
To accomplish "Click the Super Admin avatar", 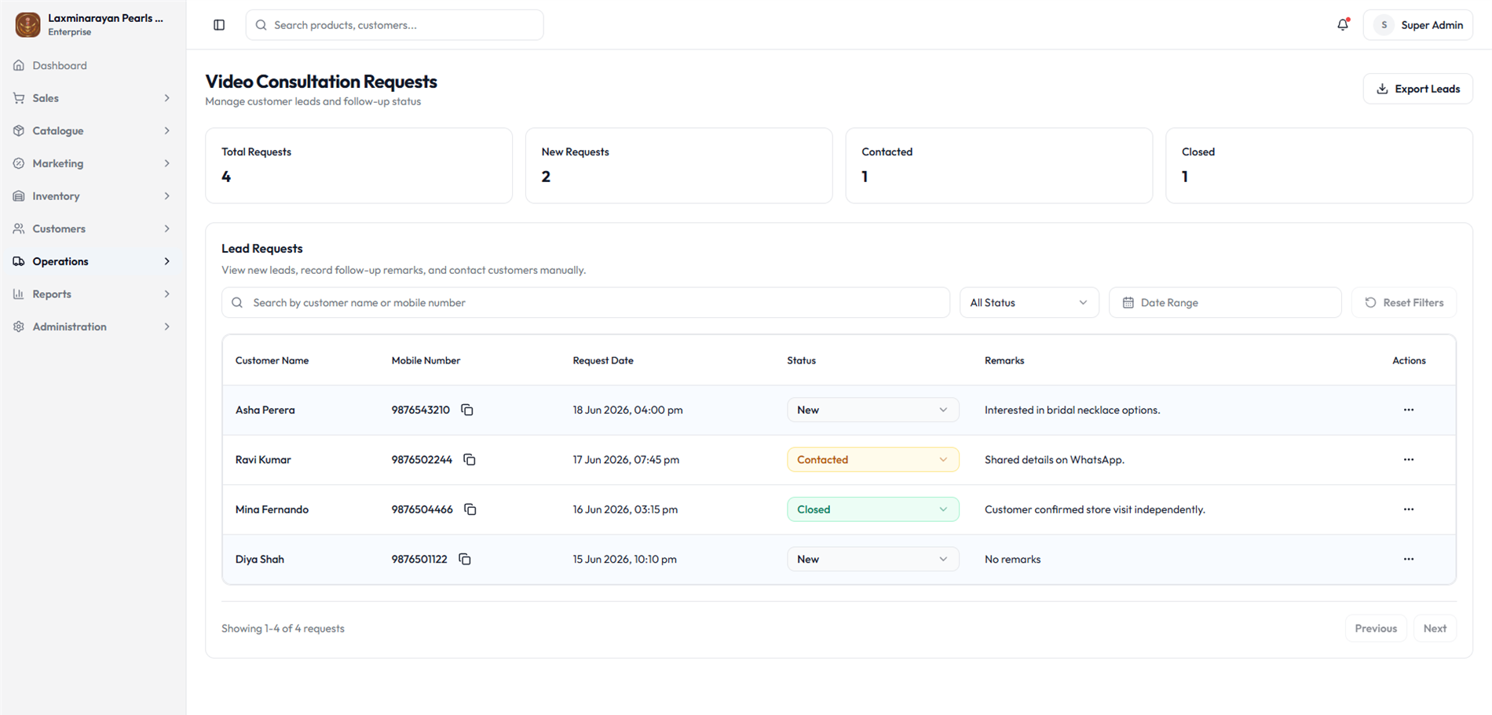I will (x=1384, y=25).
